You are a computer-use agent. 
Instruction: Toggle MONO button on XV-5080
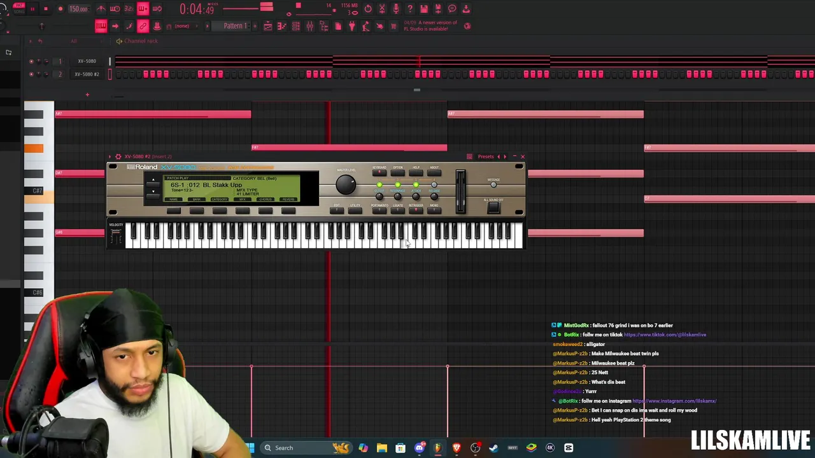click(434, 210)
